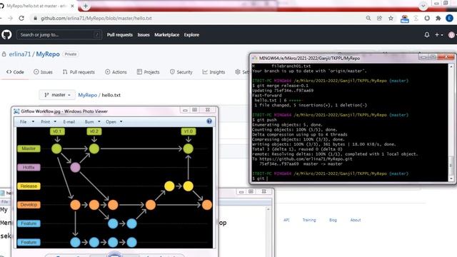Click E-mail in Photo Viewer toolbar
Viewport: 457px width, 257px height.
(x=69, y=122)
